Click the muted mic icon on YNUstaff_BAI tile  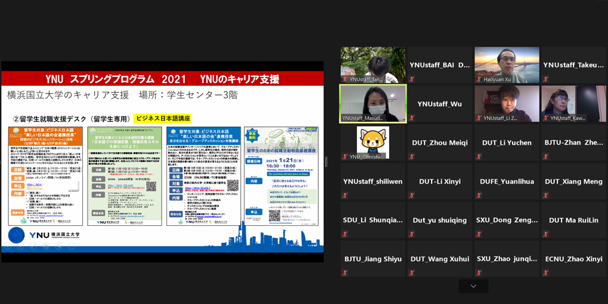(412, 79)
